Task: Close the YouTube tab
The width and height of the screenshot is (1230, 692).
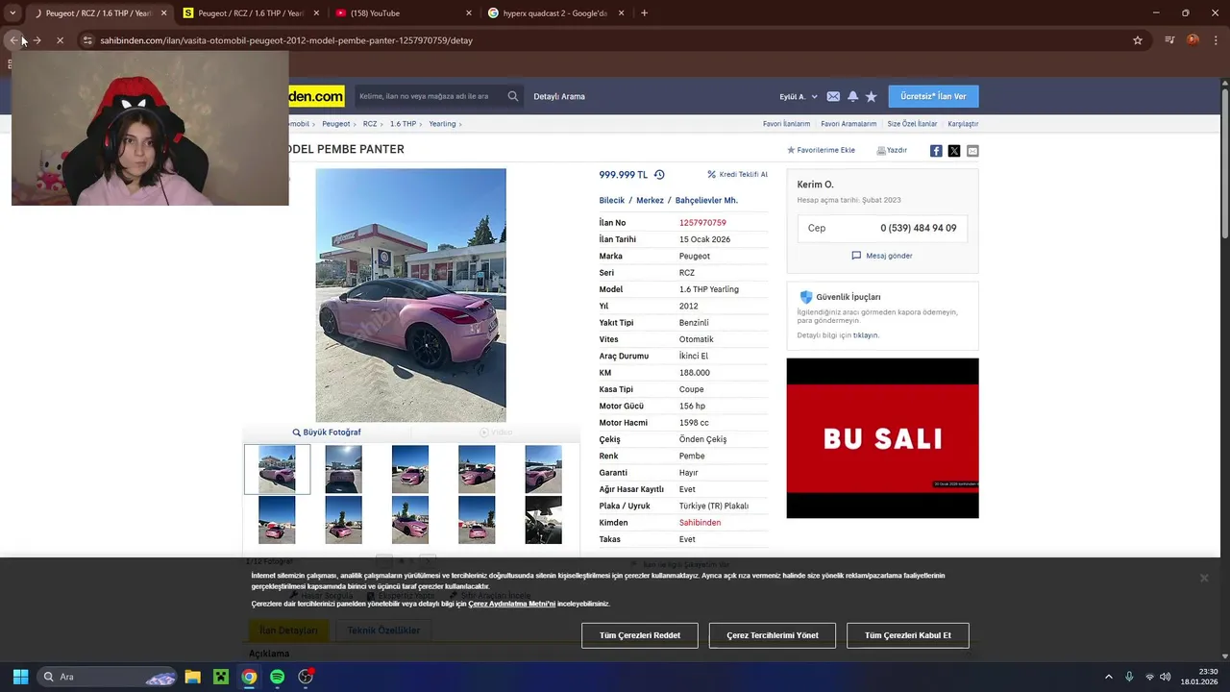Action: coord(469,13)
